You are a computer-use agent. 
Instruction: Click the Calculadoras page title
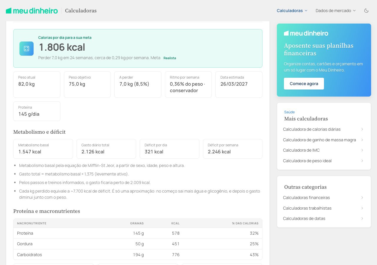point(81,11)
